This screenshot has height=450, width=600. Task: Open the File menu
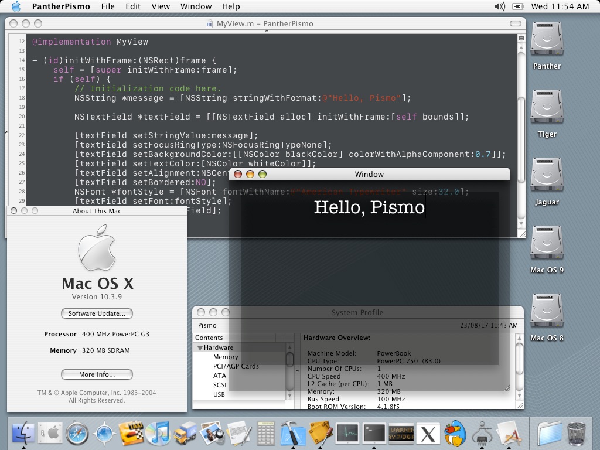coord(108,6)
